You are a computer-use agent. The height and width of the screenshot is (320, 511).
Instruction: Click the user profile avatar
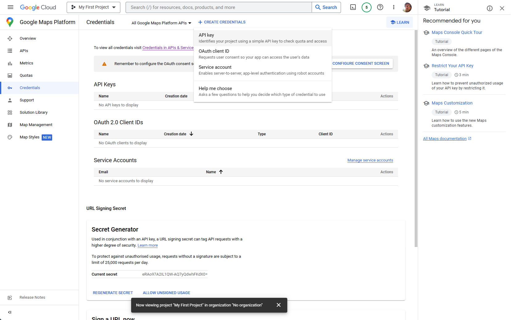click(407, 7)
